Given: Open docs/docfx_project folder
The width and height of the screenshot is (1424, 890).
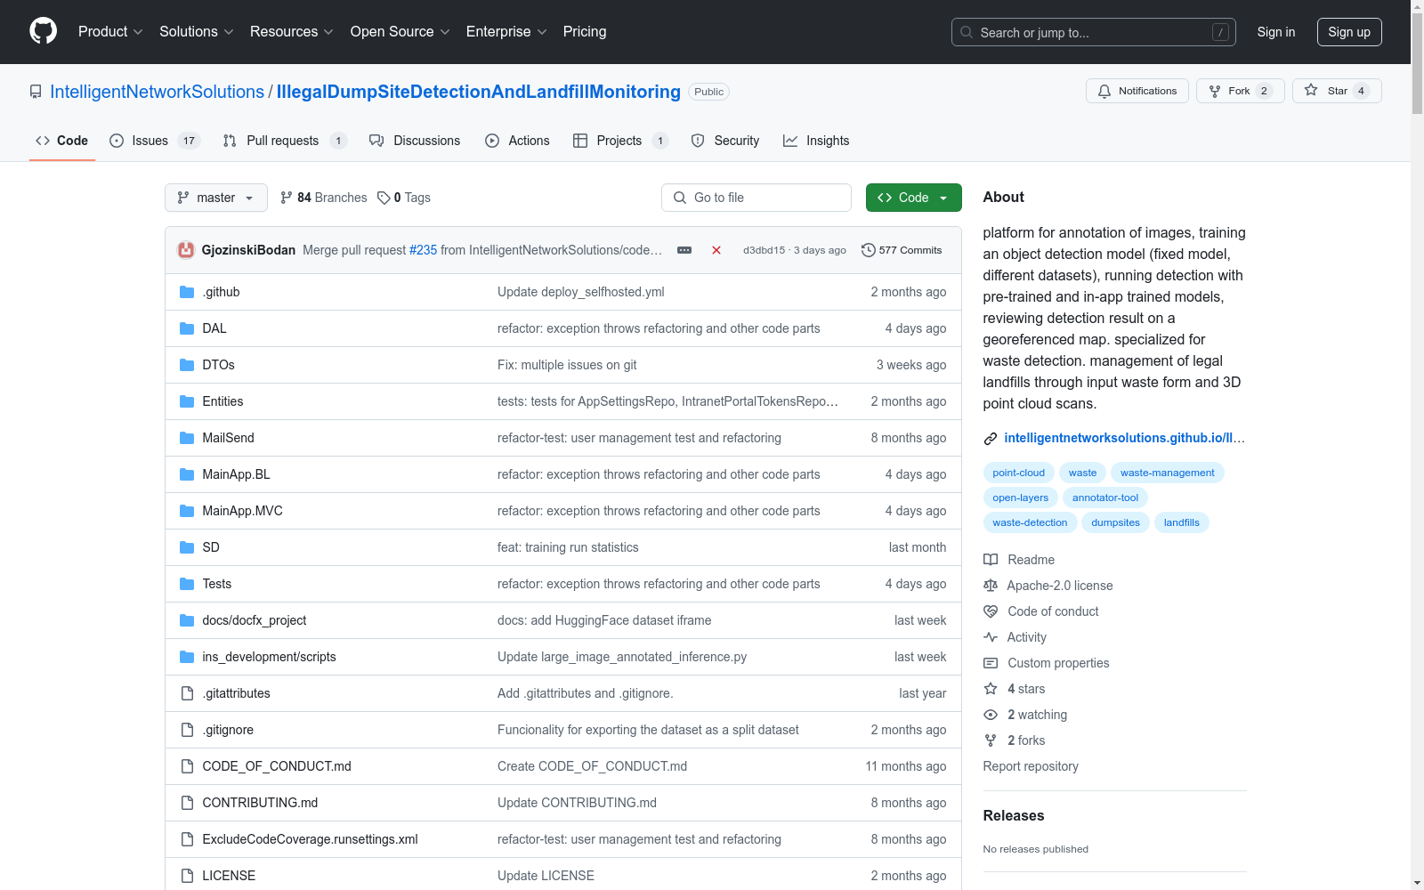Looking at the screenshot, I should (255, 620).
